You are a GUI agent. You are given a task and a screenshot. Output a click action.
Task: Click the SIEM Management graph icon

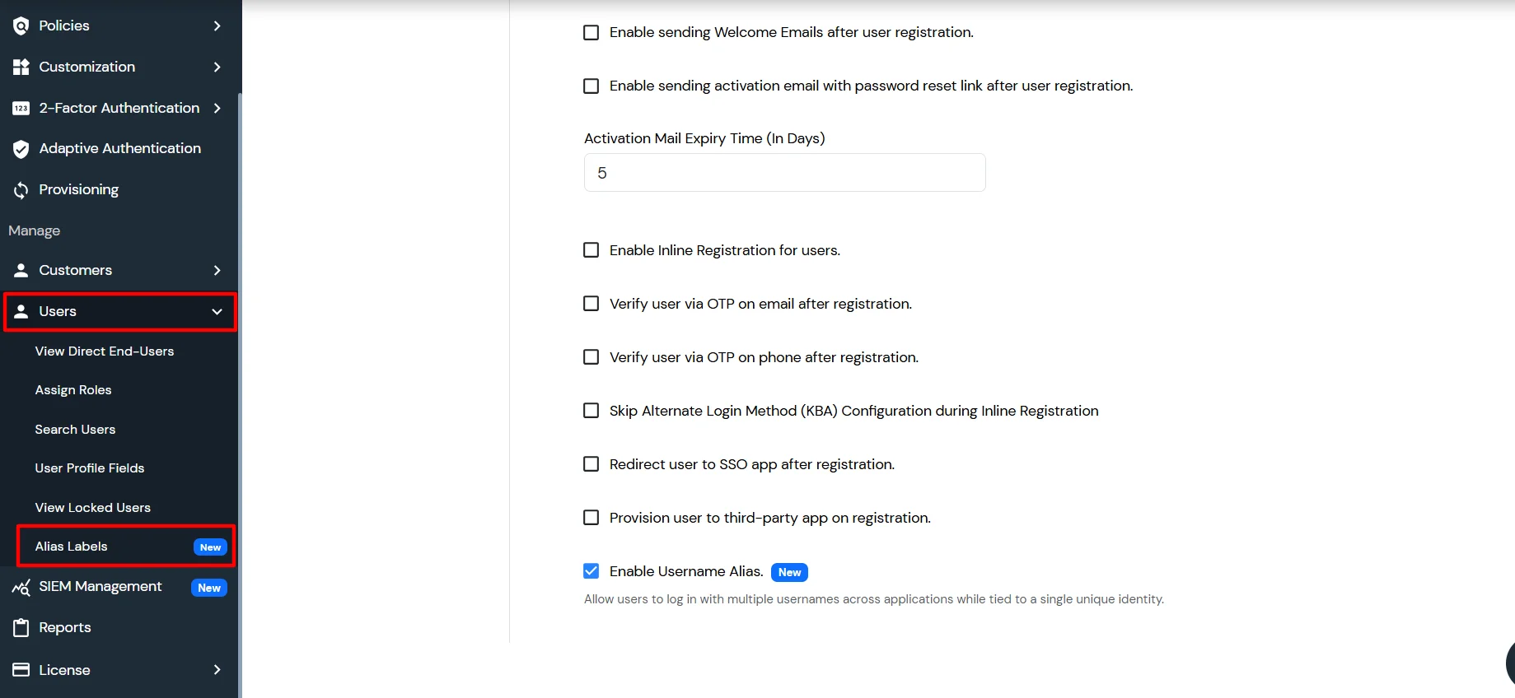tap(21, 587)
